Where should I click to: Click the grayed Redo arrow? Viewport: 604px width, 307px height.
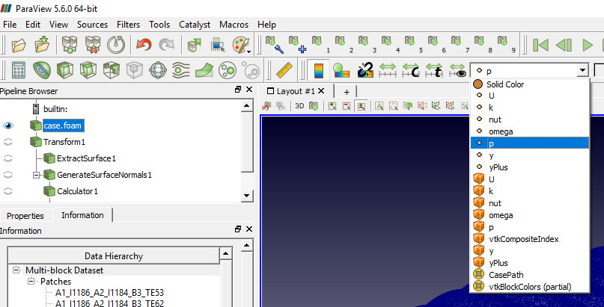(166, 46)
